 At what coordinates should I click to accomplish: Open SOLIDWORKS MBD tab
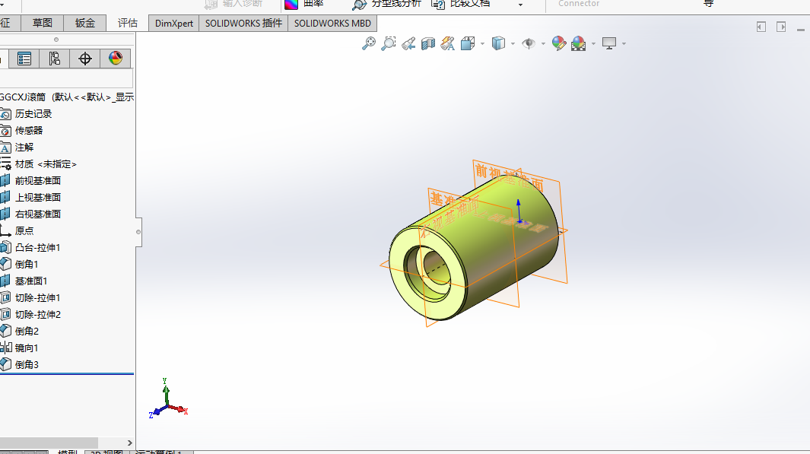(332, 24)
